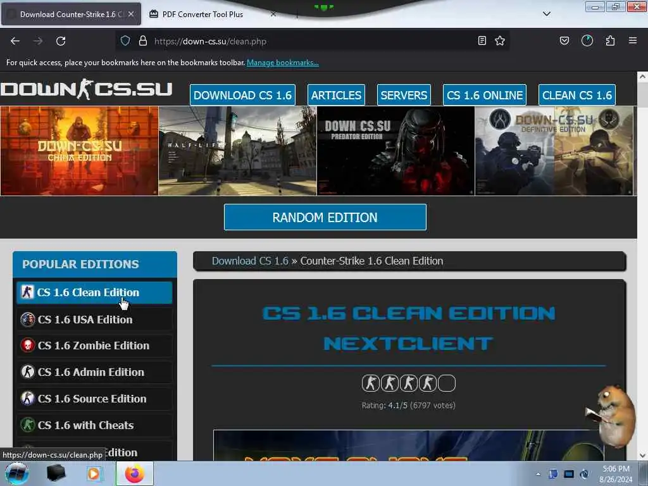The width and height of the screenshot is (648, 486).
Task: Open the Manage bookmarks link
Action: click(x=283, y=63)
